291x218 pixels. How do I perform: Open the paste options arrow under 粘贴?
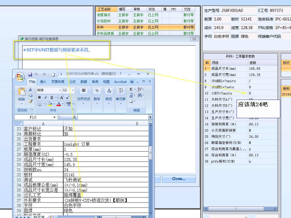[x=22, y=104]
